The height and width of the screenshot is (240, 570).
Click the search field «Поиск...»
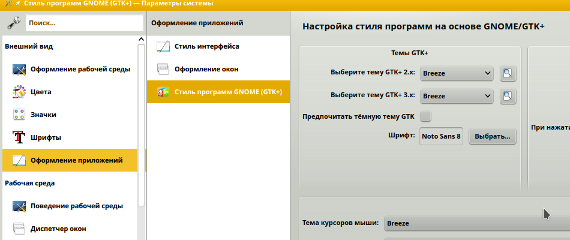85,23
